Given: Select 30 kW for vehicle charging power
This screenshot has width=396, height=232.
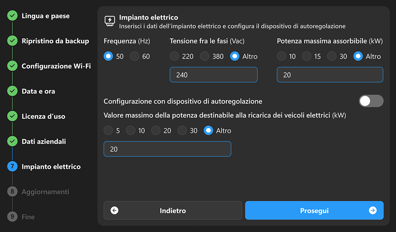Looking at the screenshot, I should tap(182, 130).
